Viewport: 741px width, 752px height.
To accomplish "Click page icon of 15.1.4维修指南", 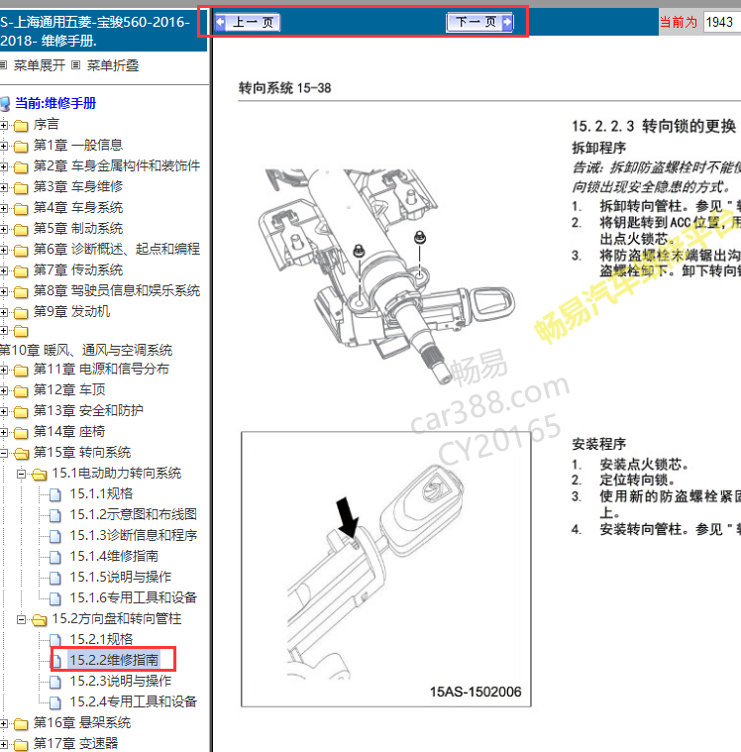I will click(x=55, y=557).
